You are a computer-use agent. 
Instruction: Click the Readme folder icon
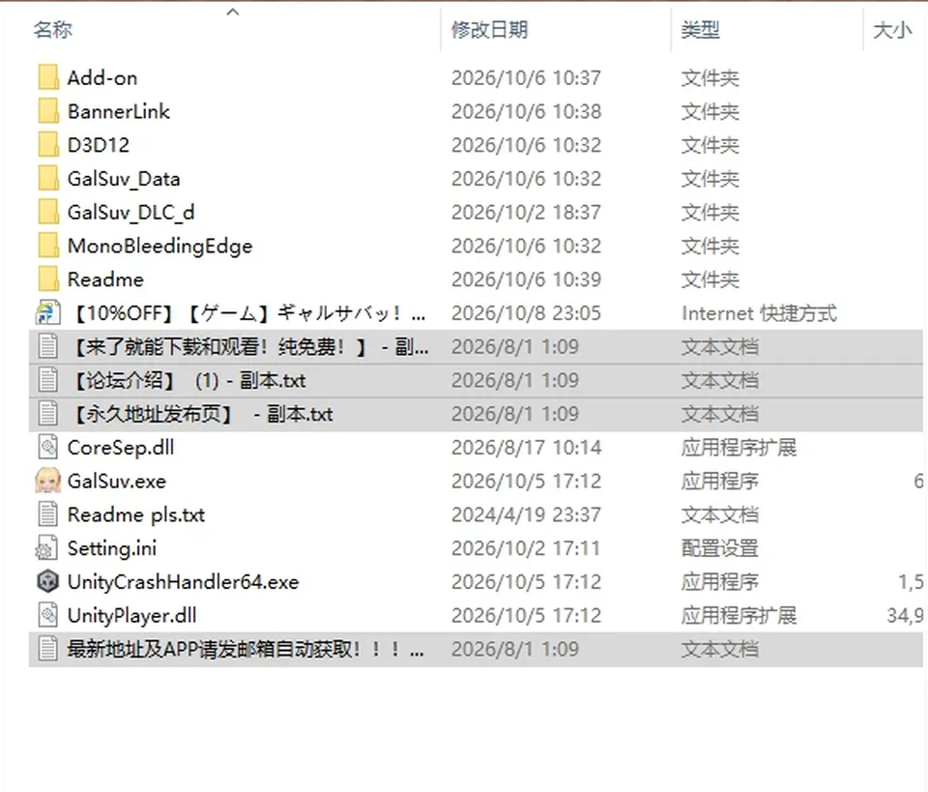48,279
